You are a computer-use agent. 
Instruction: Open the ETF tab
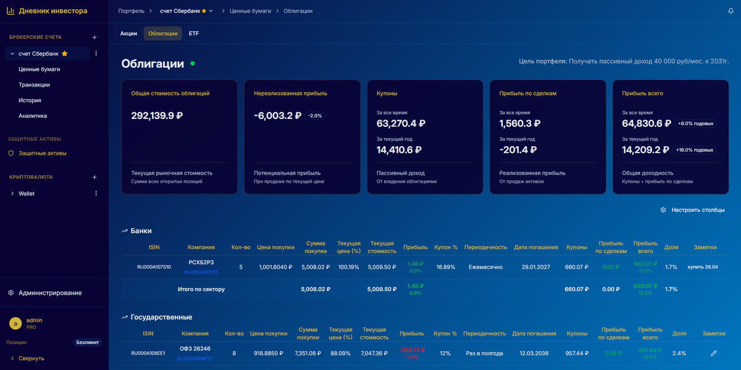(x=193, y=33)
